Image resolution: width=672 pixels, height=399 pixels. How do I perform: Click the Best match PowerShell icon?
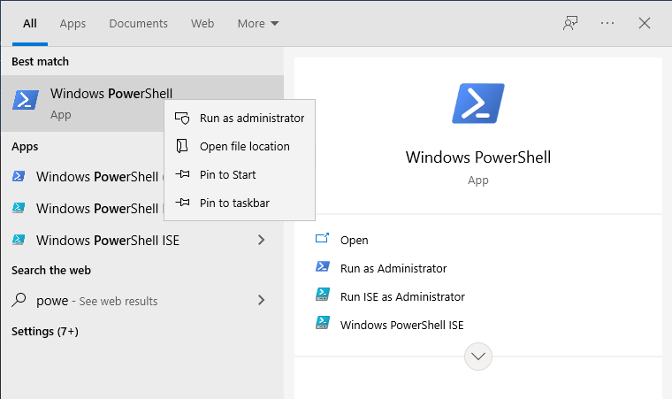pos(26,100)
